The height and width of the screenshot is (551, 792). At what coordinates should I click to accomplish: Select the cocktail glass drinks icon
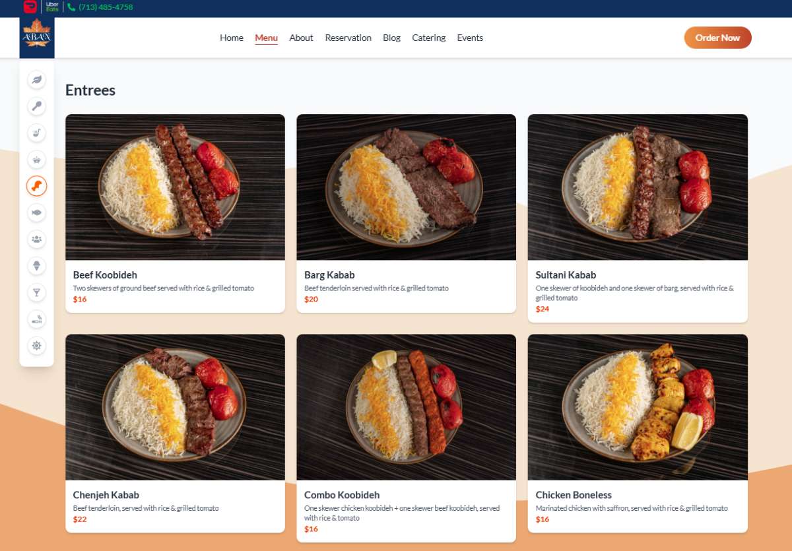pyautogui.click(x=37, y=292)
